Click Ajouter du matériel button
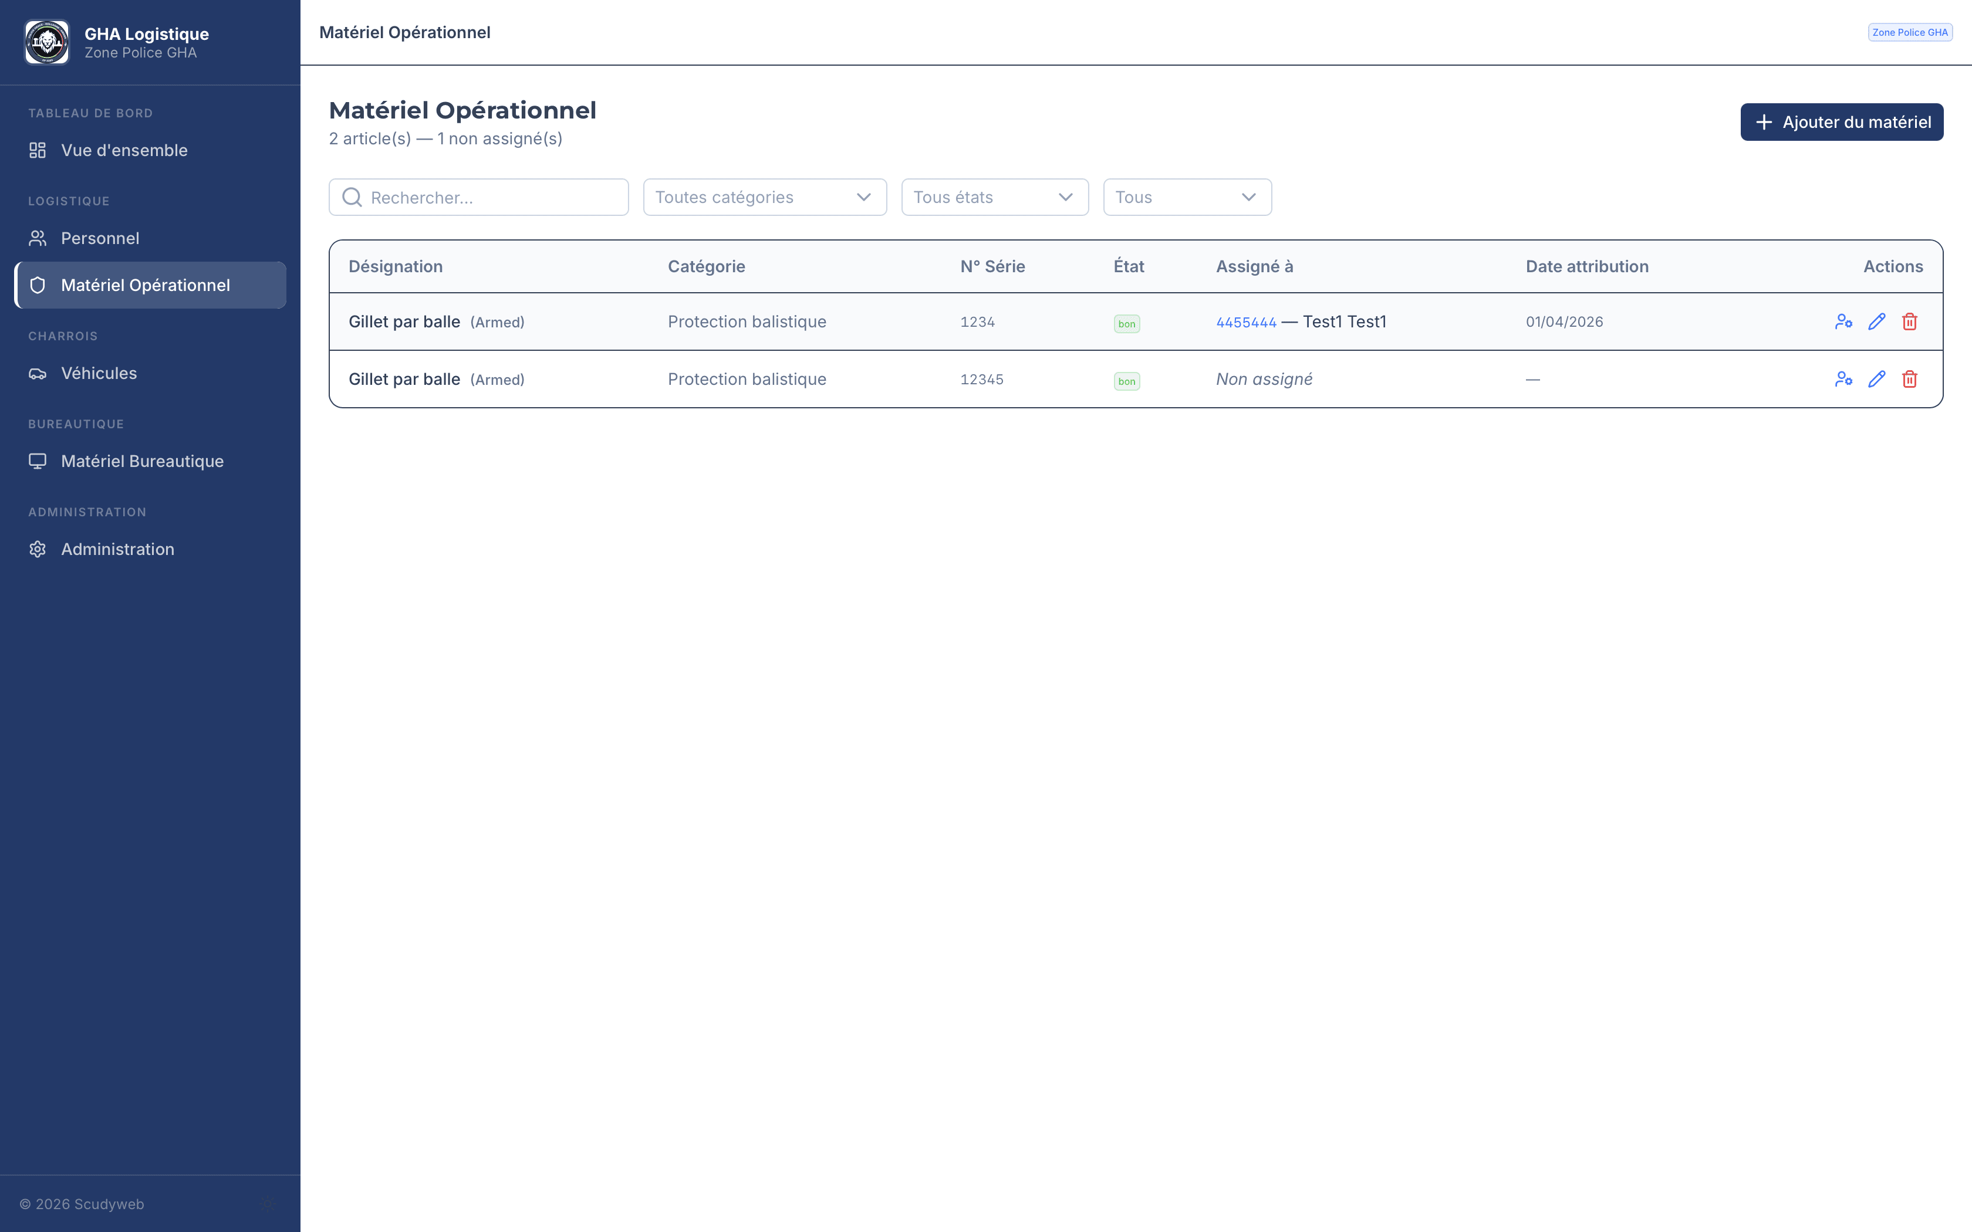This screenshot has width=1972, height=1232. (x=1841, y=122)
